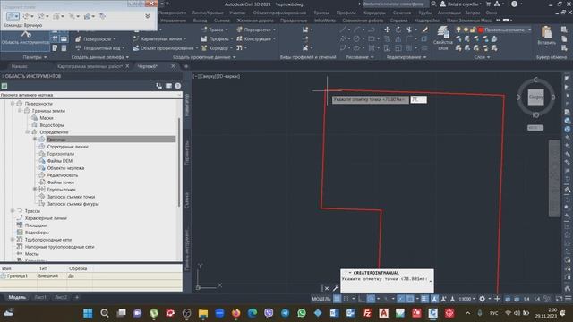Toggle object snap tracking in status bar
Viewport: 573px width, 322px height.
pyautogui.click(x=401, y=299)
